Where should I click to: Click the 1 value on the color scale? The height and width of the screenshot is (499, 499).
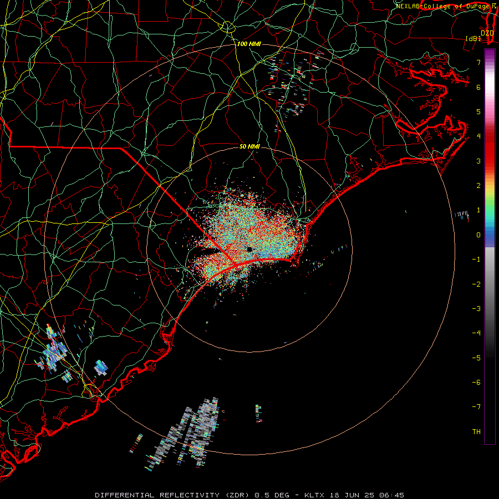click(478, 210)
